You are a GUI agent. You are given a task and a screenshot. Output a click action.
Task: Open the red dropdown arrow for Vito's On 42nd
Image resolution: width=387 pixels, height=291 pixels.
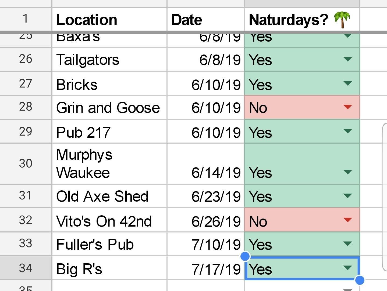coord(348,220)
